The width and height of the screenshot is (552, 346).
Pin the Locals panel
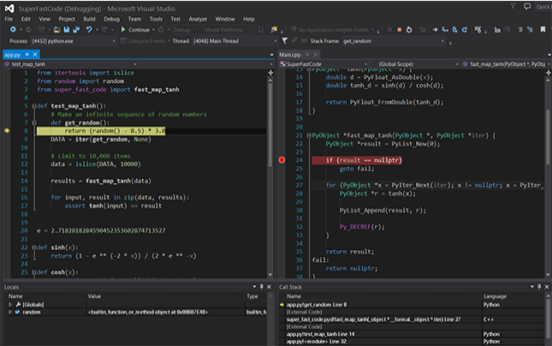pyautogui.click(x=262, y=287)
